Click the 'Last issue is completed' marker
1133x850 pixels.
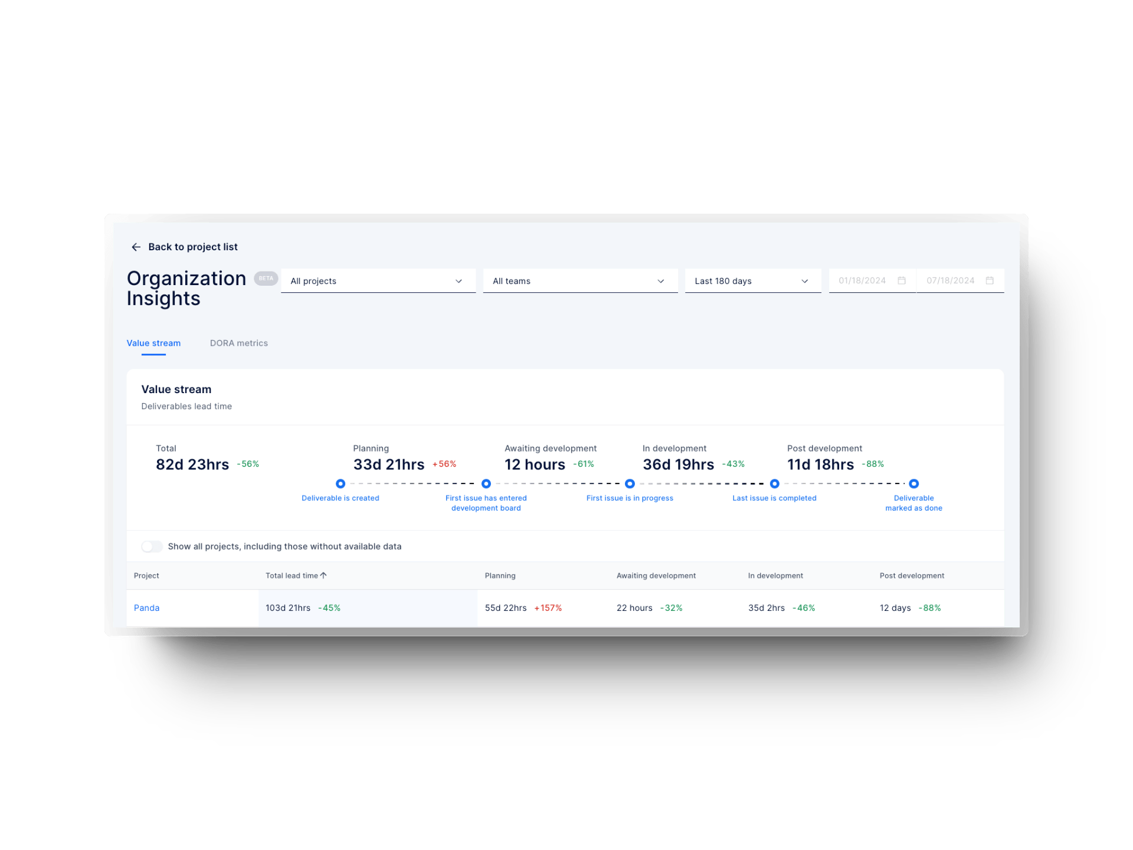(774, 483)
